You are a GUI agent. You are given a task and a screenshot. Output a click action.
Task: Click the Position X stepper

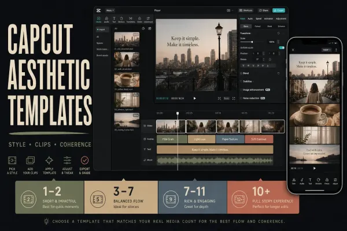(263, 54)
